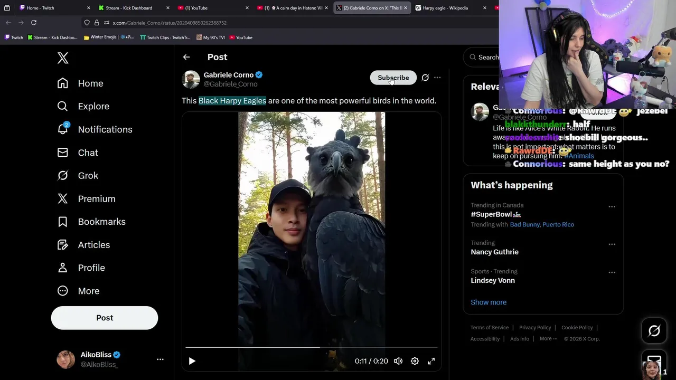Subscribe to Gabriele Corno
Image resolution: width=676 pixels, height=380 pixels.
coord(393,78)
